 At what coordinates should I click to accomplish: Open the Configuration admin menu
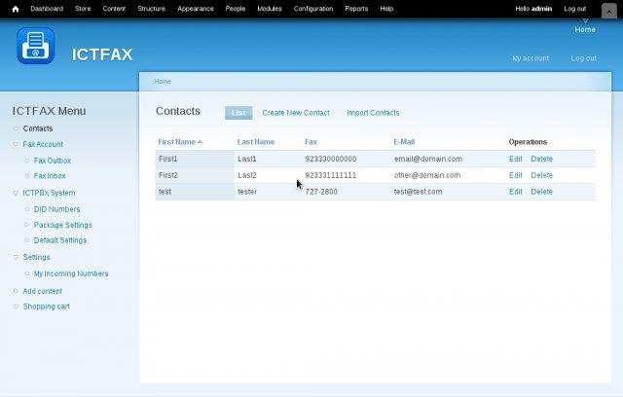313,9
